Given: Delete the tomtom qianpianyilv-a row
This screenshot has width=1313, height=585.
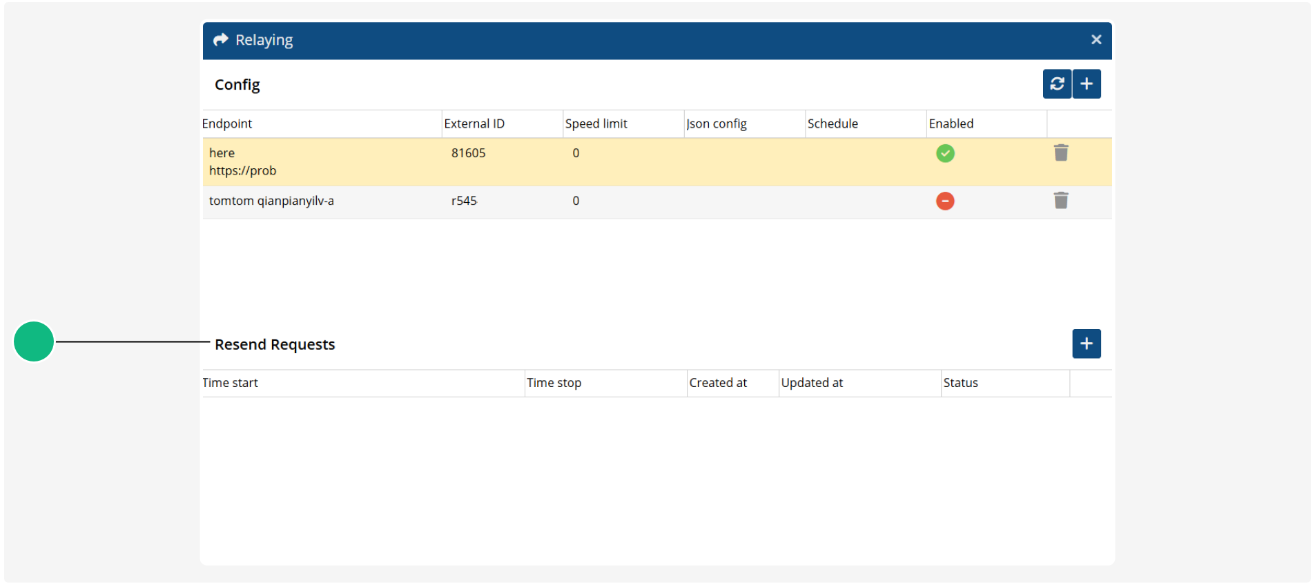Looking at the screenshot, I should coord(1061,201).
